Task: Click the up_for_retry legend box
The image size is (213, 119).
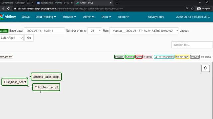Action: (182, 57)
